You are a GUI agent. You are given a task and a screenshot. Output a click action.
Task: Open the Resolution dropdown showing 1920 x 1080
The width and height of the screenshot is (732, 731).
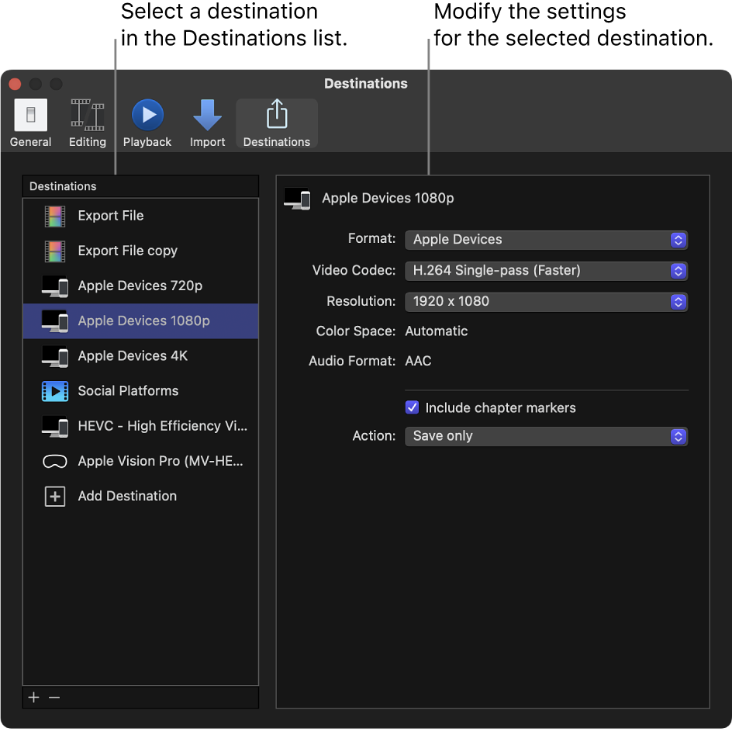pos(546,301)
